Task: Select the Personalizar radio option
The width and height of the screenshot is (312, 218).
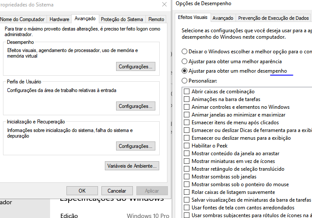Action: pyautogui.click(x=184, y=81)
